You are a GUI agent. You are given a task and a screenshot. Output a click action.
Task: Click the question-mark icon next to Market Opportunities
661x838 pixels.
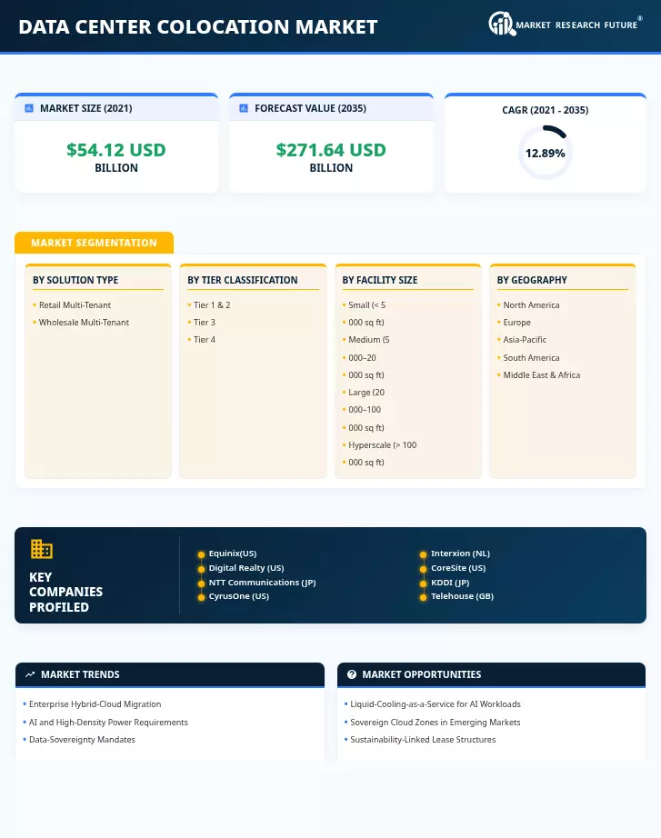(351, 674)
